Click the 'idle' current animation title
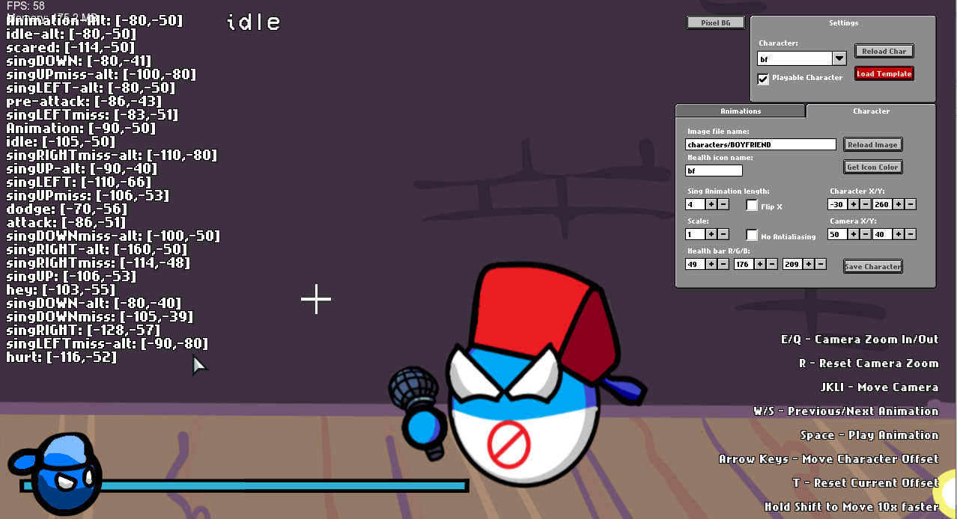Screen dimensions: 957x519 253,22
